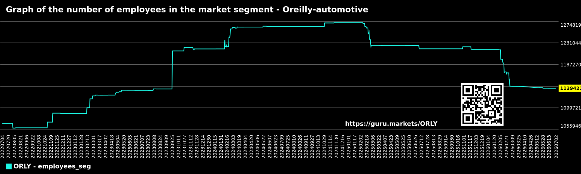Click the 'ORLY - employees_seg' legend label
581x174 pixels.
click(x=52, y=167)
